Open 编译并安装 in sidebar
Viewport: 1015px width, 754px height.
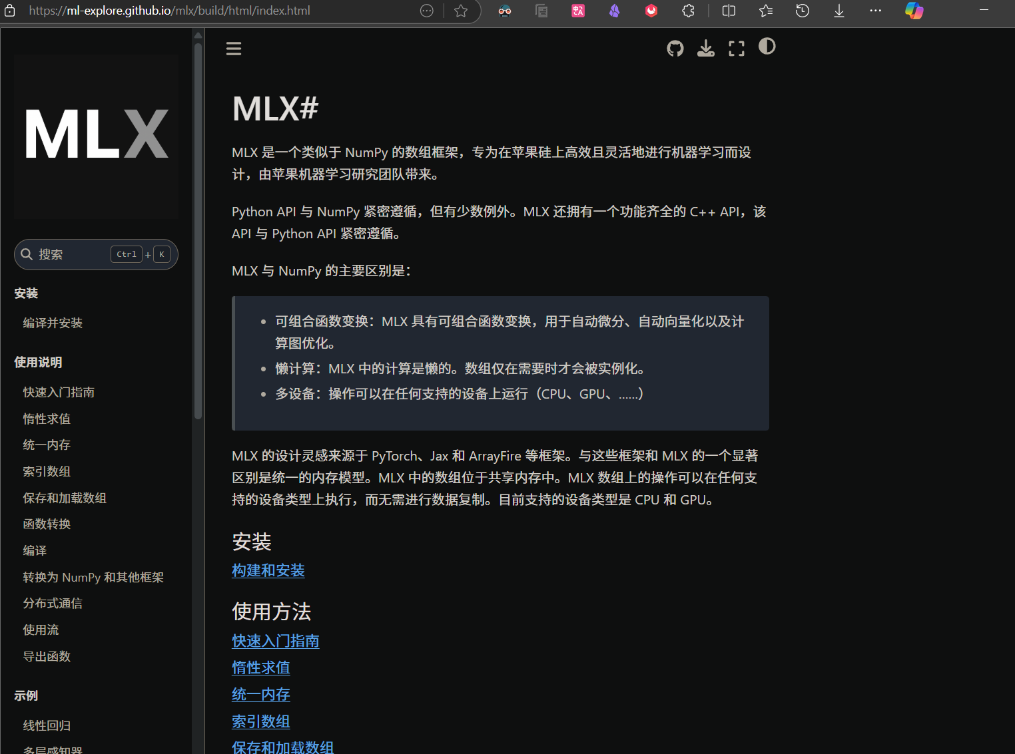coord(53,323)
